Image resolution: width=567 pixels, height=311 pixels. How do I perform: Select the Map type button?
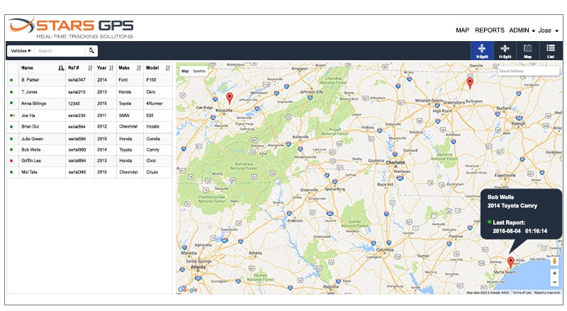click(185, 72)
